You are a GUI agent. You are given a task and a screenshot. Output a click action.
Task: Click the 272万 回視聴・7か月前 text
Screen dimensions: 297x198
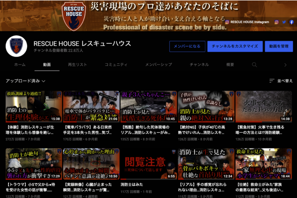23,139
